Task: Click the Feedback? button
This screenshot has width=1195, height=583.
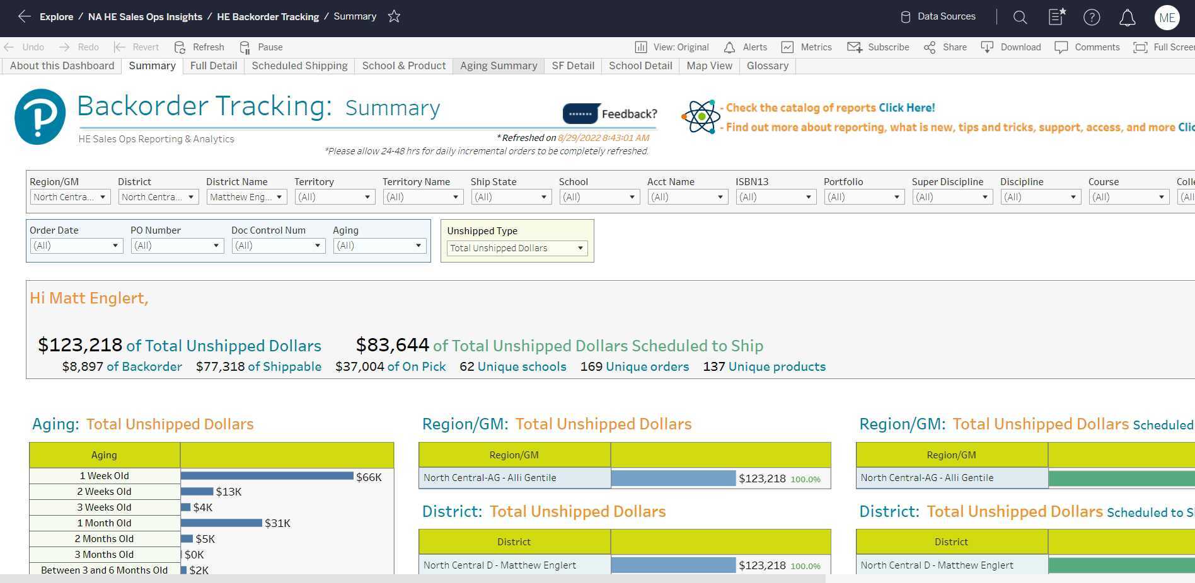Action: 609,114
